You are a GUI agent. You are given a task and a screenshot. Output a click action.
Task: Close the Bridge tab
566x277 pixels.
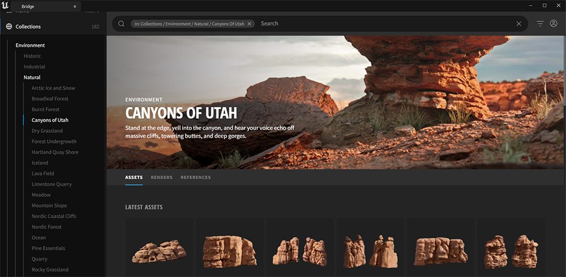pyautogui.click(x=75, y=6)
